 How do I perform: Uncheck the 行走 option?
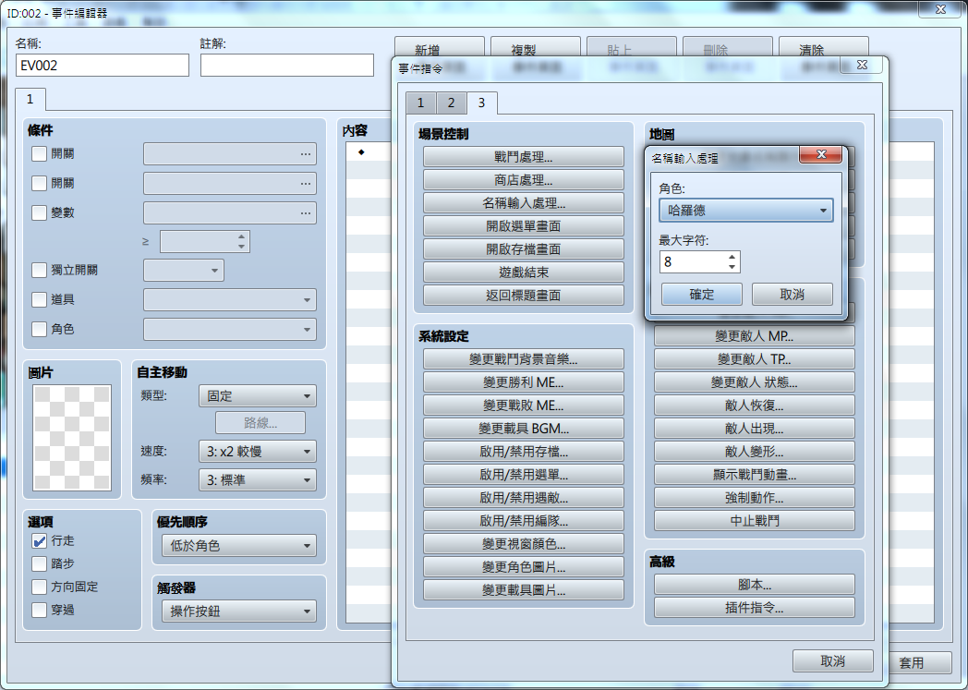pyautogui.click(x=39, y=540)
